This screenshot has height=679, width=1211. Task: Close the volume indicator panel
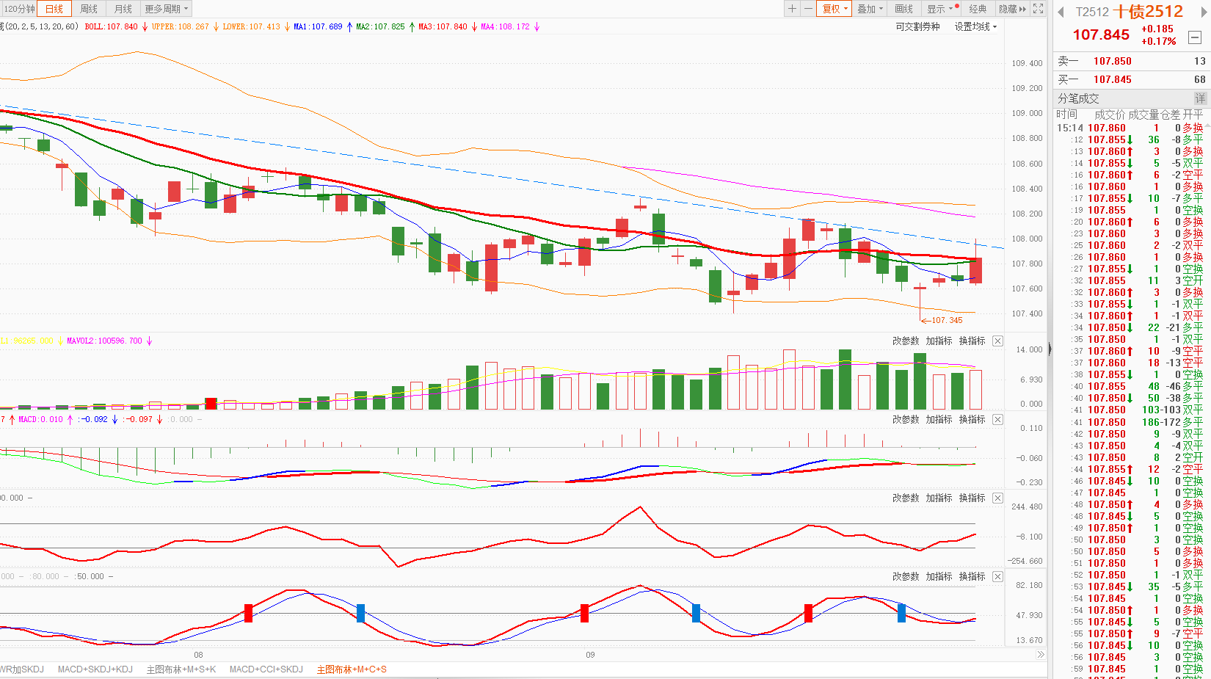coord(997,341)
